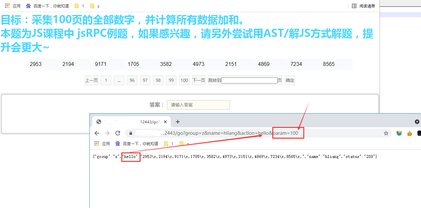The width and height of the screenshot is (421, 217).
Task: Open the round dark arrow dropdown in tab strip
Action: [417, 122]
